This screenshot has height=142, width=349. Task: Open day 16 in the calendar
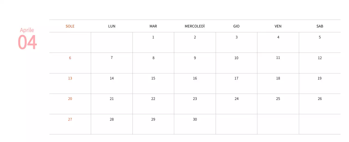coord(195,78)
